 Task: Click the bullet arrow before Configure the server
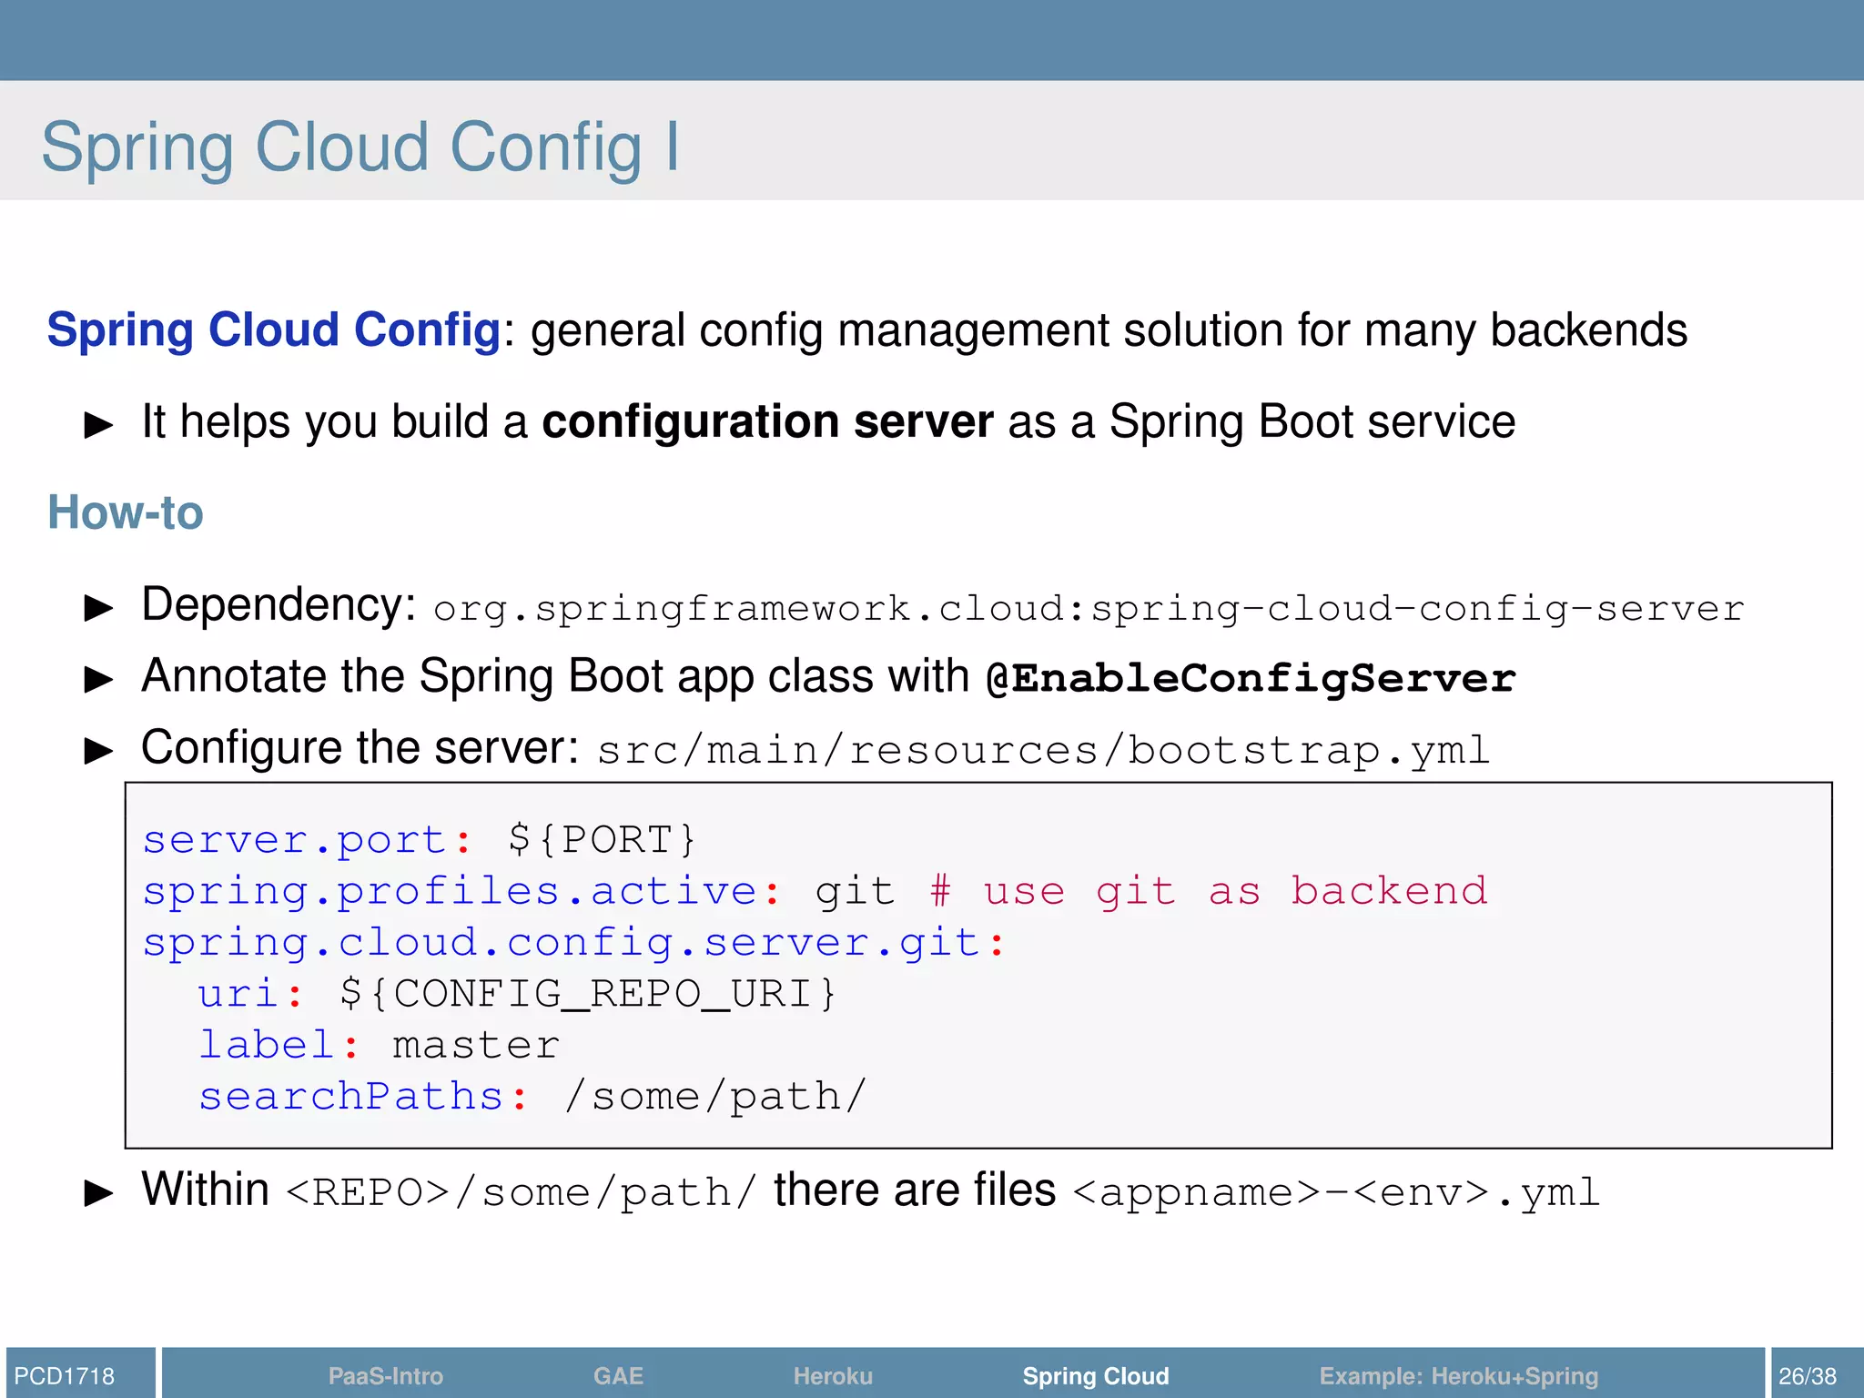[x=98, y=751]
